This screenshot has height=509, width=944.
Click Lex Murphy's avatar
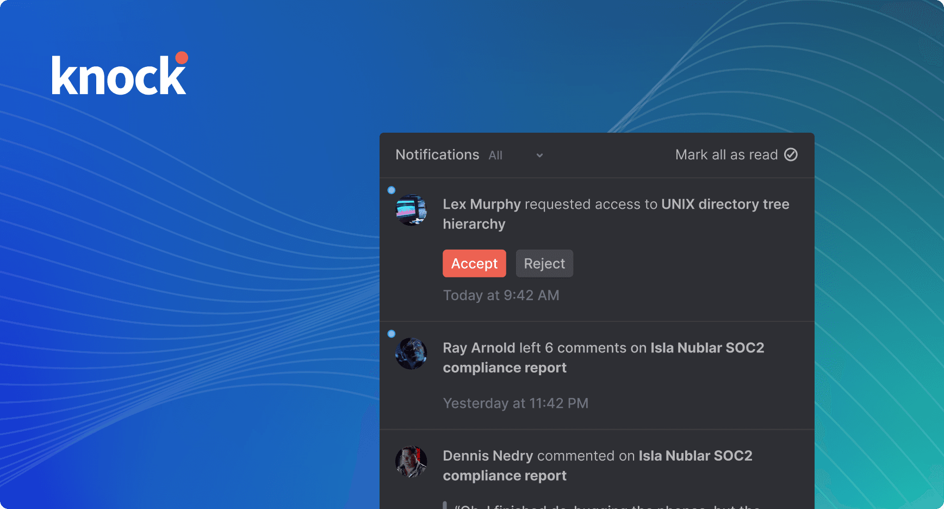point(411,210)
